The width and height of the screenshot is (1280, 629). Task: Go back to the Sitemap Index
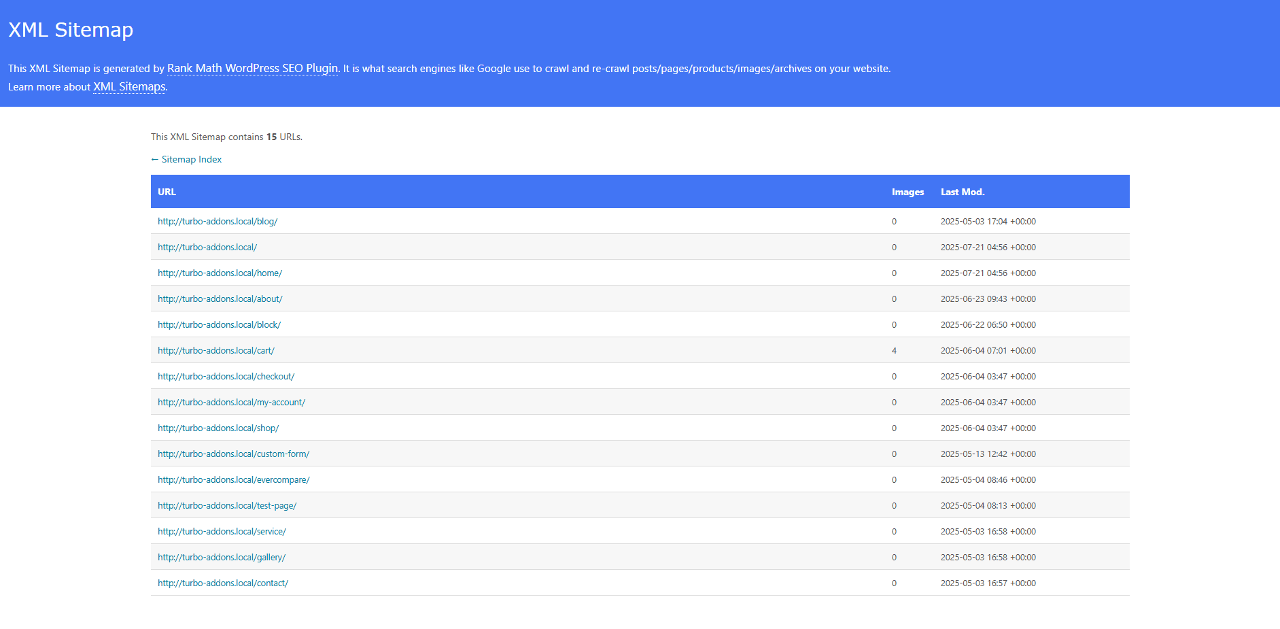[186, 159]
